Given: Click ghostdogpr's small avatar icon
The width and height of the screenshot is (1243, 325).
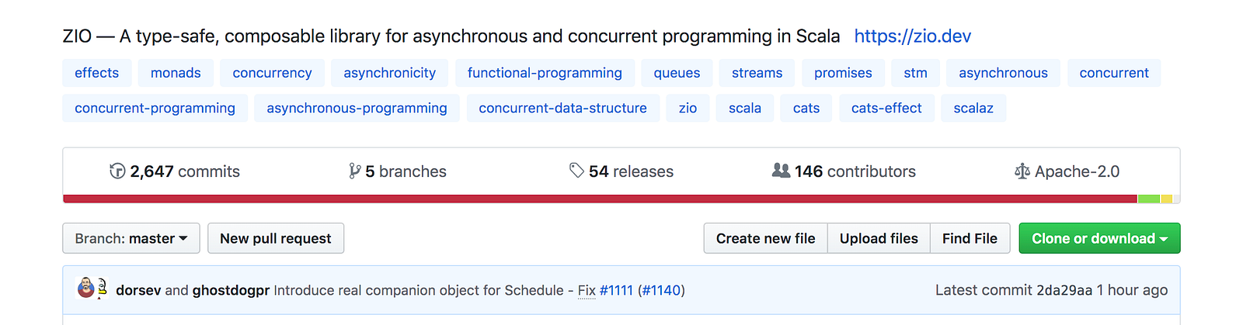Looking at the screenshot, I should (x=103, y=289).
